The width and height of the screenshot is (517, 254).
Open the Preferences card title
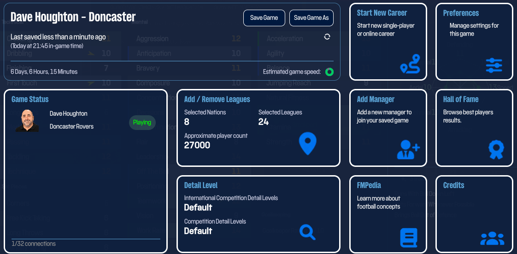[x=461, y=13]
